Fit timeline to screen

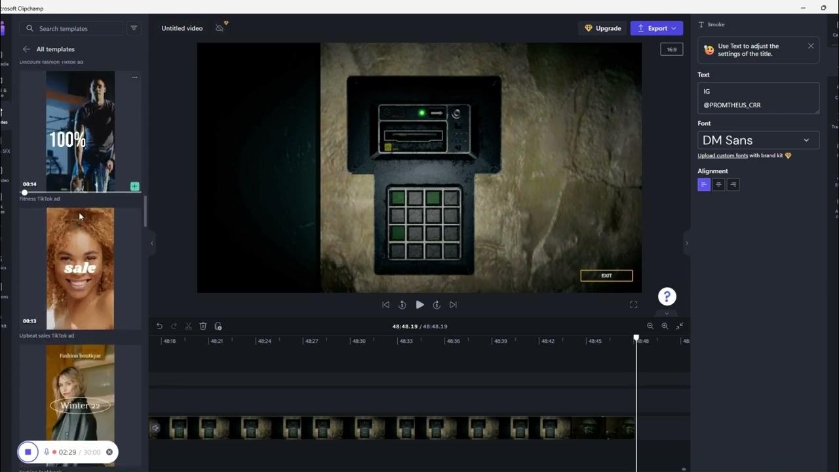pos(680,326)
